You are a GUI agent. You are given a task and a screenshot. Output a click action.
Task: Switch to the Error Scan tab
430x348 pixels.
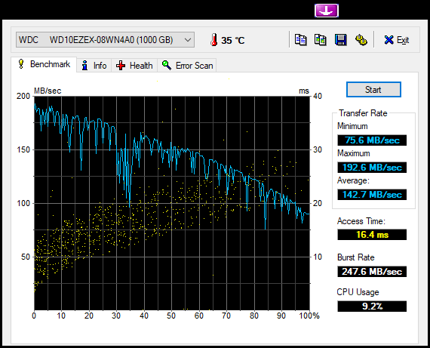tap(187, 66)
